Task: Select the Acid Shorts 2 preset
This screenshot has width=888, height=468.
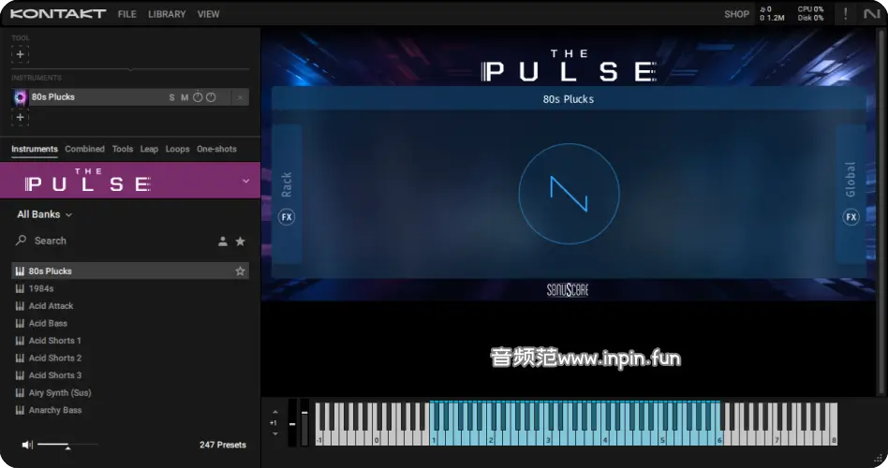Action: pos(130,358)
